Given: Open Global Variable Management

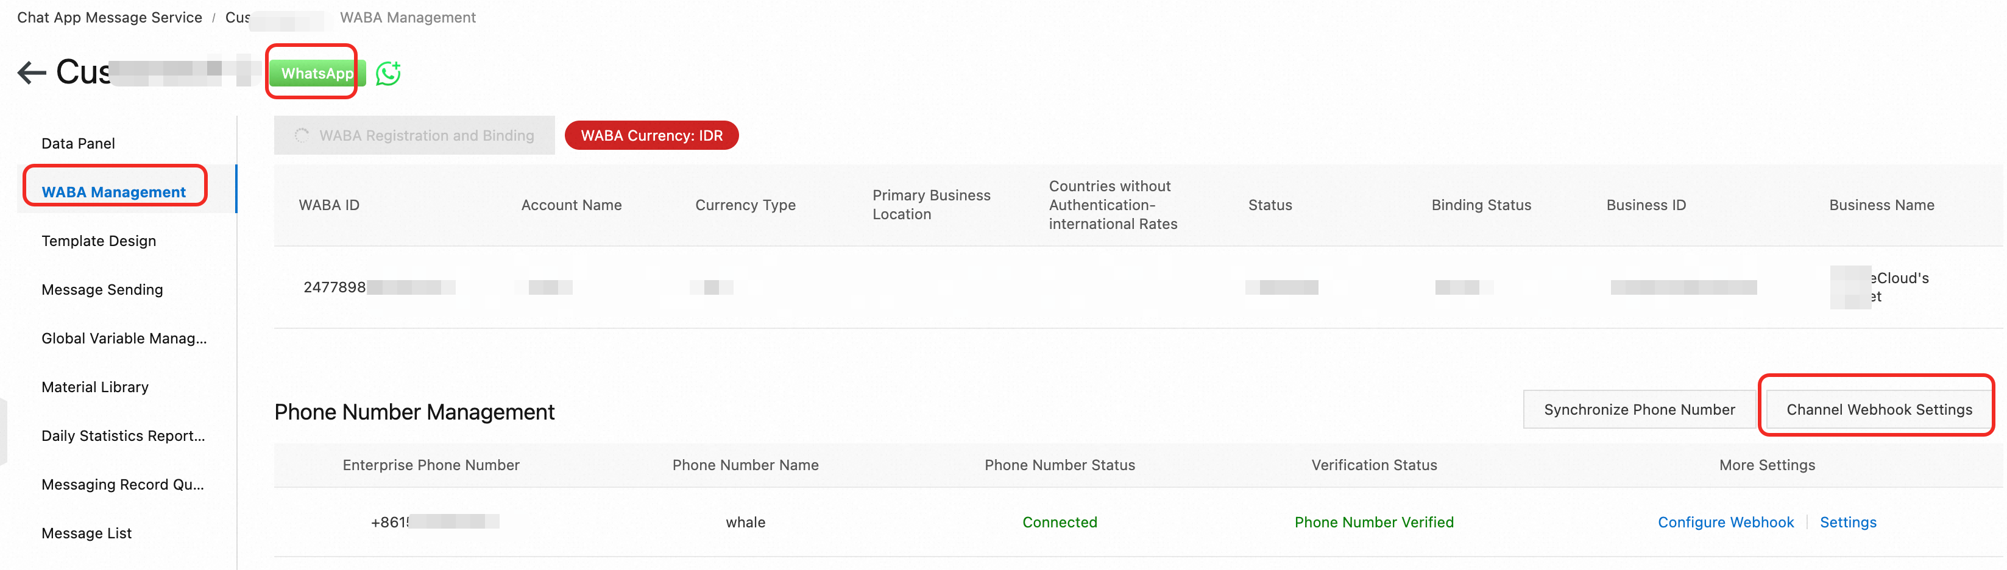Looking at the screenshot, I should [x=124, y=338].
